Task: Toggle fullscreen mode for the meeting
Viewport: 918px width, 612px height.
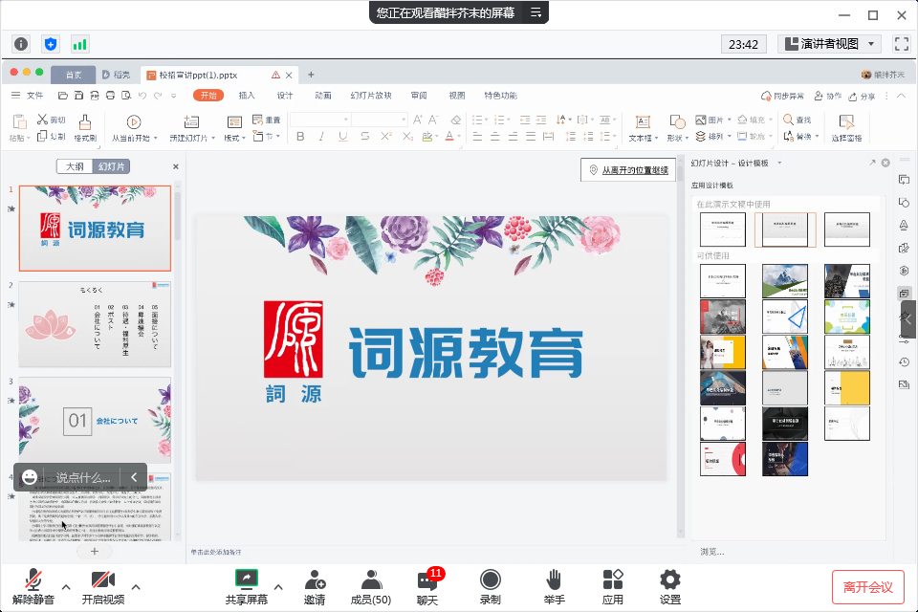Action: (x=901, y=44)
